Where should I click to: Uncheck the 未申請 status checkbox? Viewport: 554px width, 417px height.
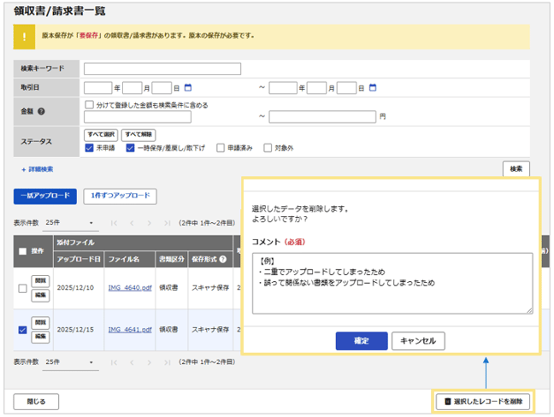click(x=90, y=148)
